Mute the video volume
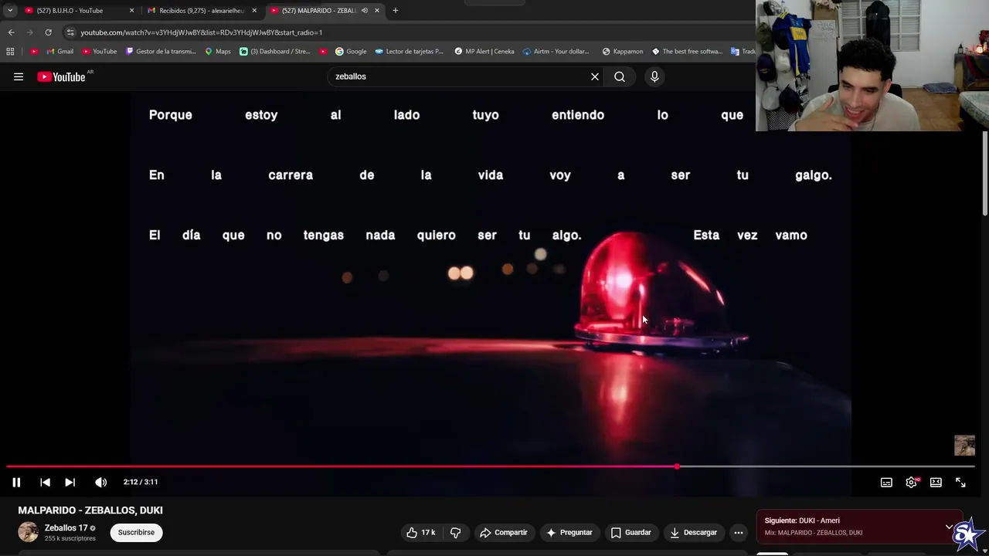The width and height of the screenshot is (989, 556). [101, 482]
